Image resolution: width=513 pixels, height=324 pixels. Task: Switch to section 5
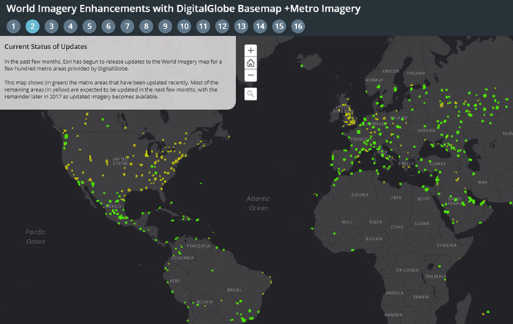(89, 26)
